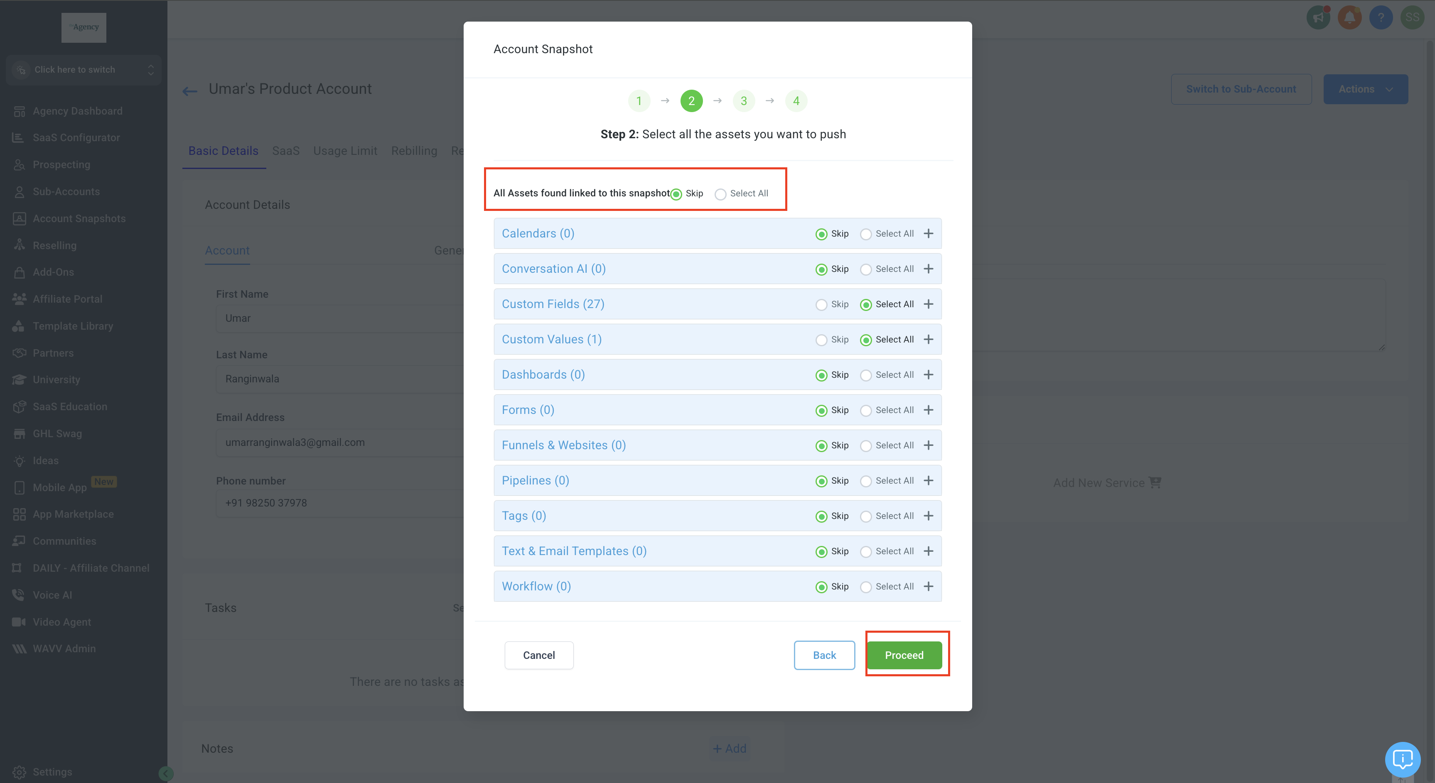Click the help question mark icon
Screen dimensions: 1435x783
coord(1381,17)
